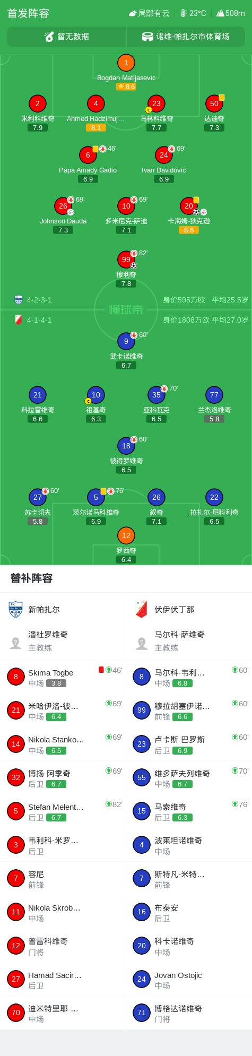
Task: Open goalkeeper 博格达诺维奇 number 71 row
Action: click(x=189, y=1012)
